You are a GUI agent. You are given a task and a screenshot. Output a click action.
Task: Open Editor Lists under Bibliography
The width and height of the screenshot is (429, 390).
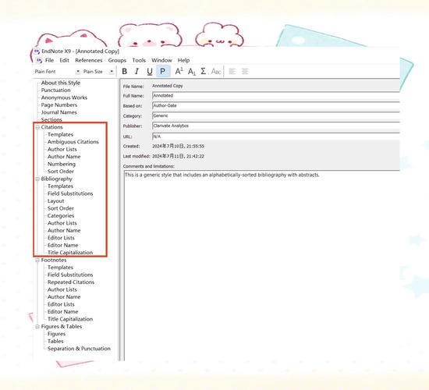click(61, 238)
